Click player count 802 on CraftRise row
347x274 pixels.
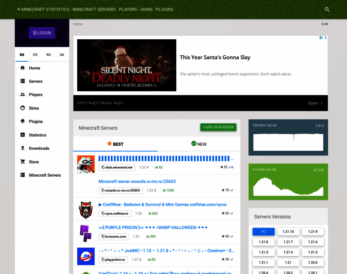click(x=153, y=213)
